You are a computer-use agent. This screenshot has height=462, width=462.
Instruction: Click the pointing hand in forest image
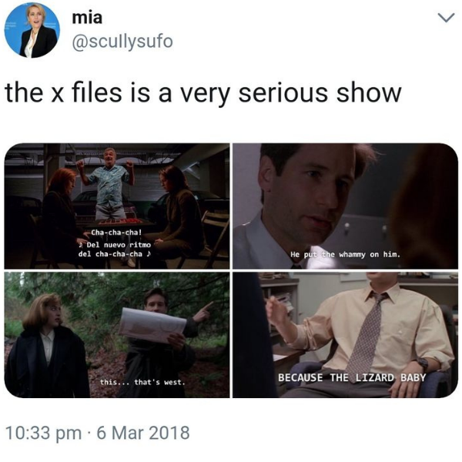coord(203,313)
